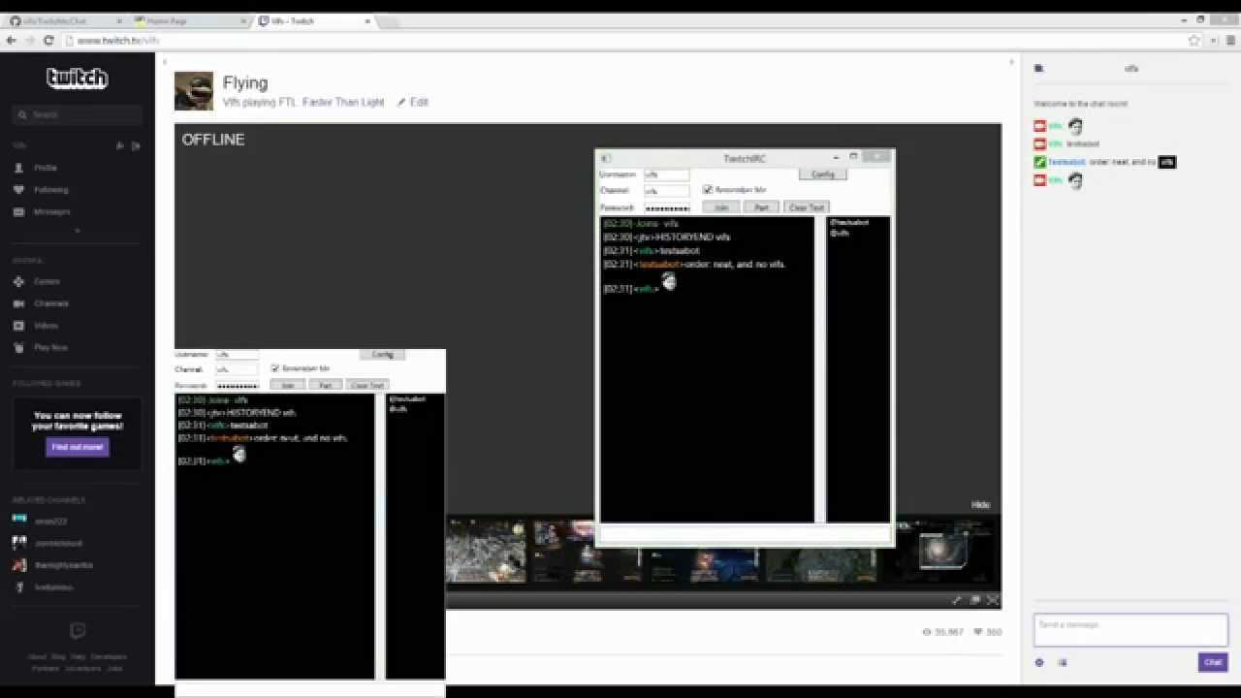The image size is (1241, 698).
Task: Open third related channel in sidebar
Action: click(54, 564)
